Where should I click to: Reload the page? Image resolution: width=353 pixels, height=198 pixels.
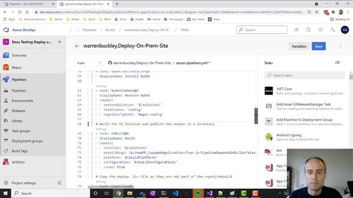point(20,12)
